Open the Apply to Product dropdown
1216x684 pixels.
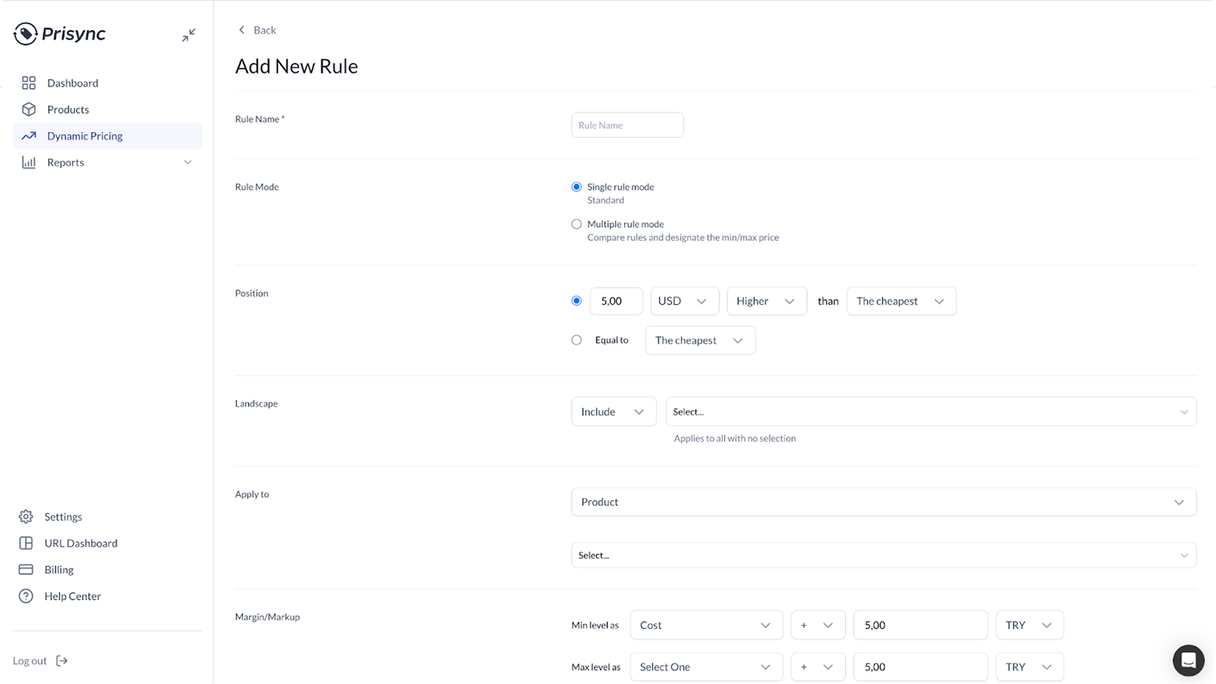(x=883, y=502)
